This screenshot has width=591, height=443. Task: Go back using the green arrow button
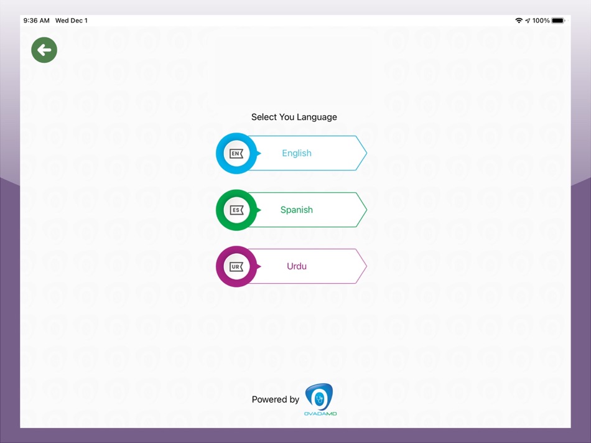pyautogui.click(x=44, y=50)
